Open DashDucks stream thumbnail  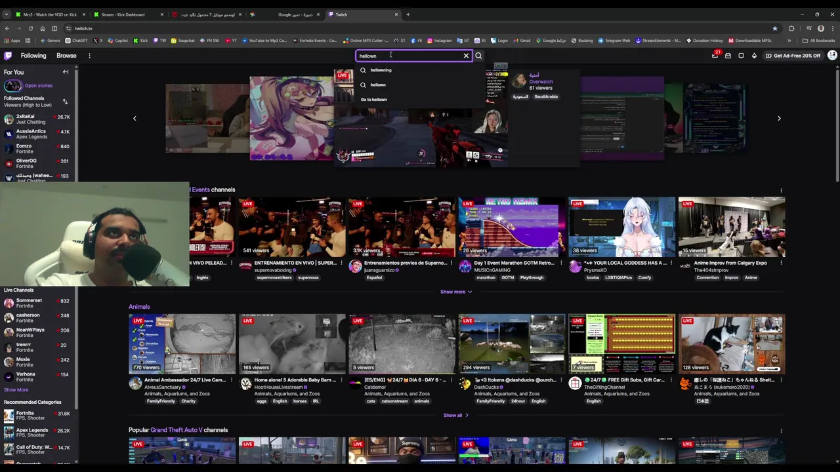[x=512, y=344]
